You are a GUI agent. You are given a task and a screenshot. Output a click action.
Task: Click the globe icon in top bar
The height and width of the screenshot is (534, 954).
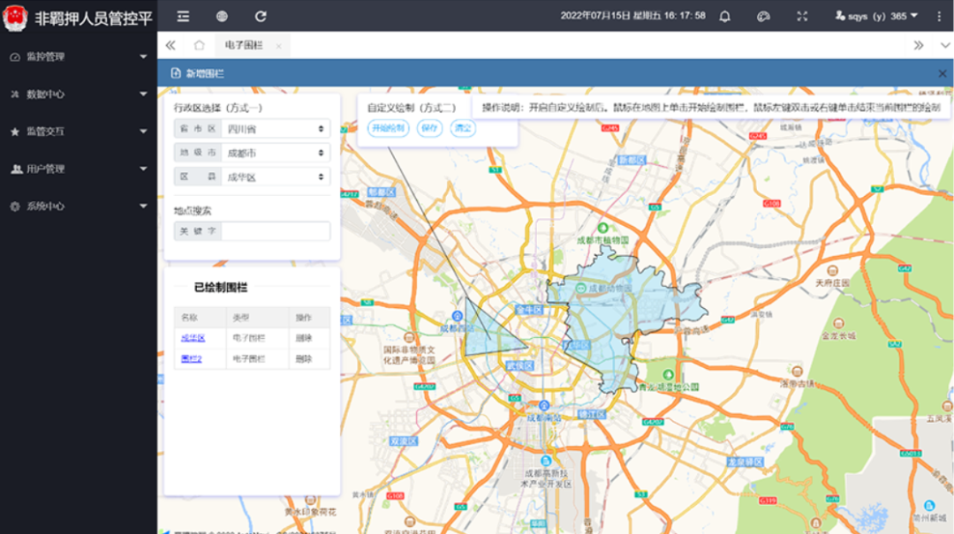222,17
